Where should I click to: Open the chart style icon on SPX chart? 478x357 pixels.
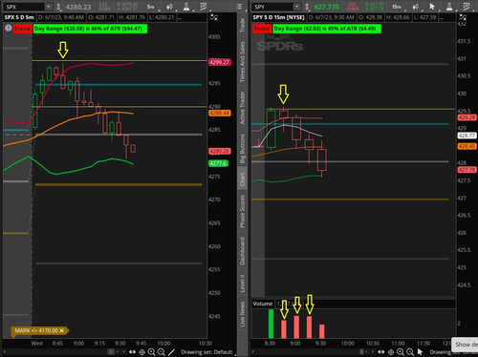pyautogui.click(x=169, y=7)
